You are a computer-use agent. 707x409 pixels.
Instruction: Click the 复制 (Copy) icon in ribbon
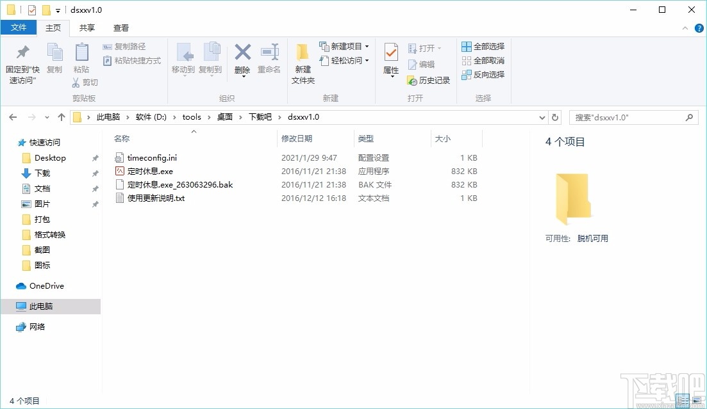point(54,61)
